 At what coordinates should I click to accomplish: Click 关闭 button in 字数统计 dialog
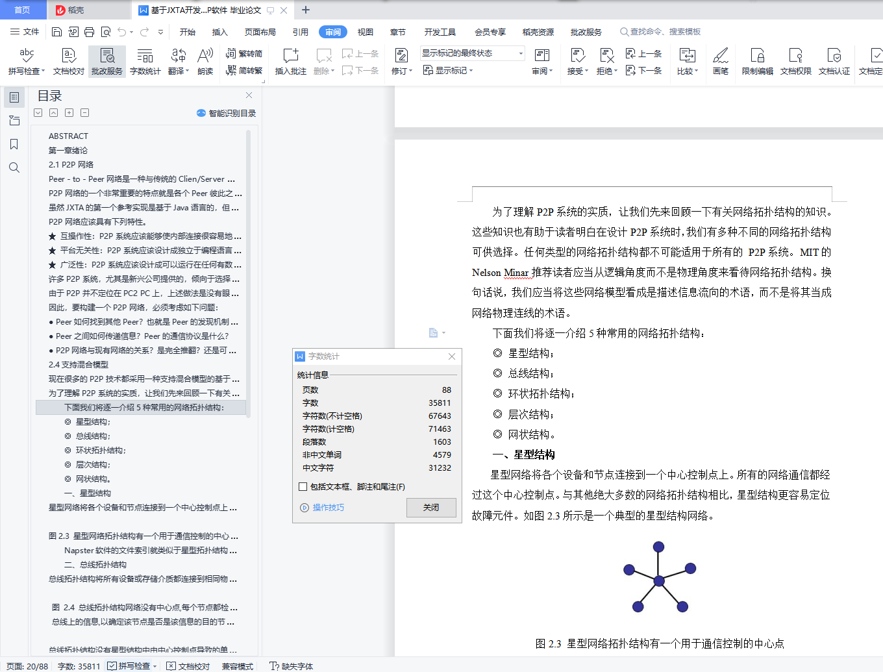(x=431, y=508)
